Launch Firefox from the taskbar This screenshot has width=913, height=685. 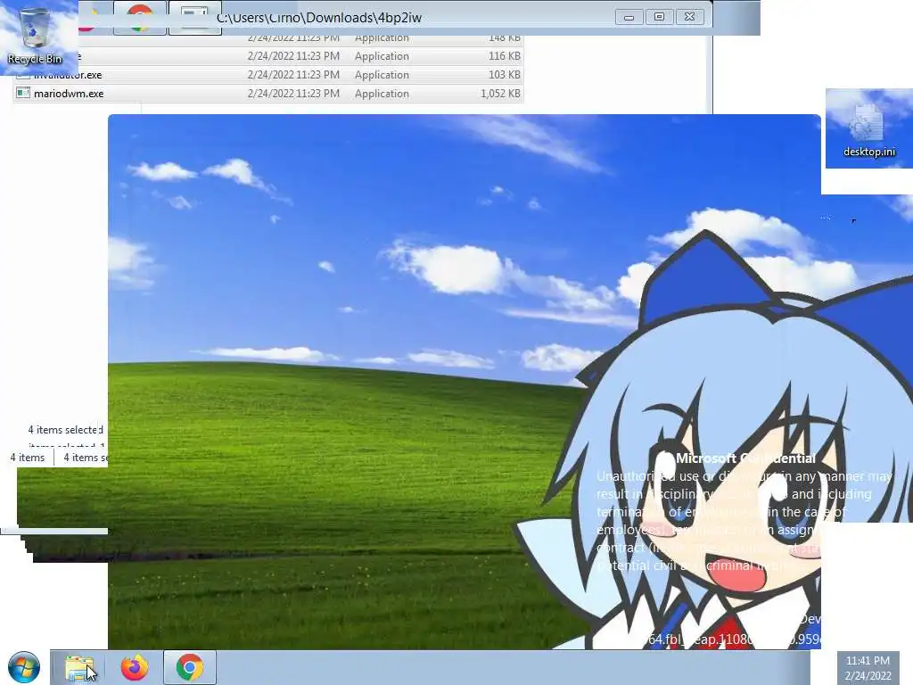tap(135, 667)
